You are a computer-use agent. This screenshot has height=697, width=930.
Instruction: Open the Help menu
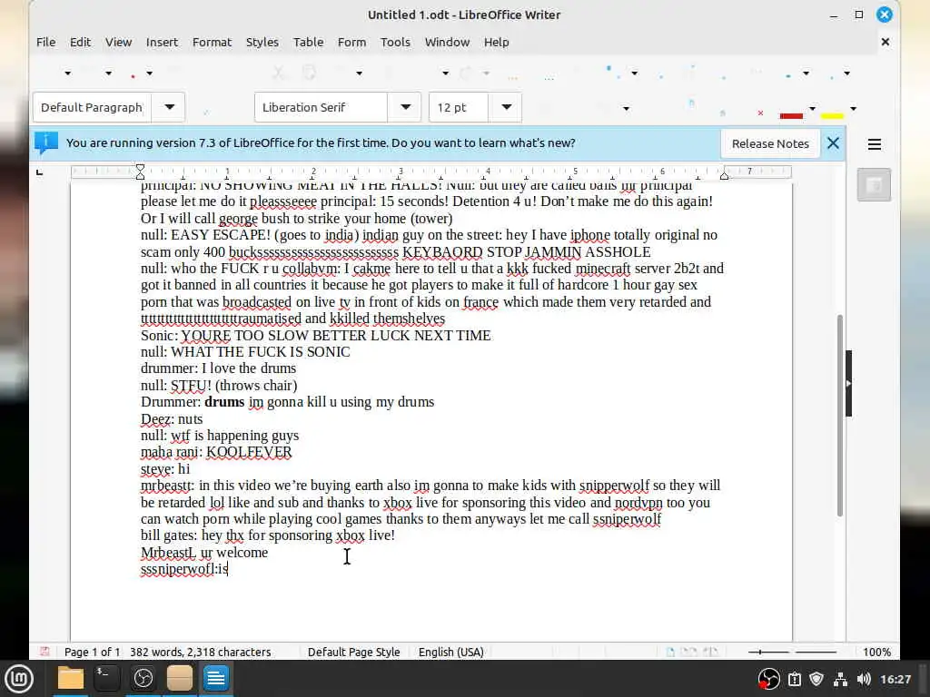point(497,42)
